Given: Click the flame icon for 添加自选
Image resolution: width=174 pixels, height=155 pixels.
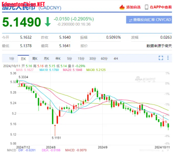Looking at the screenshot, I should click(122, 7).
